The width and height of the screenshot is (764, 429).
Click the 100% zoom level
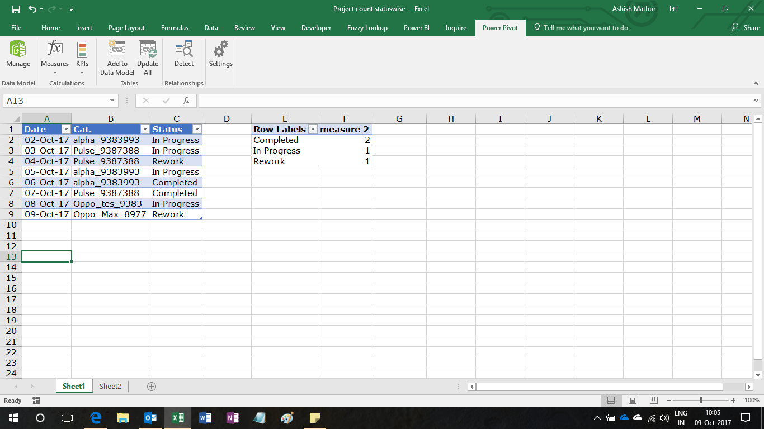pyautogui.click(x=752, y=401)
